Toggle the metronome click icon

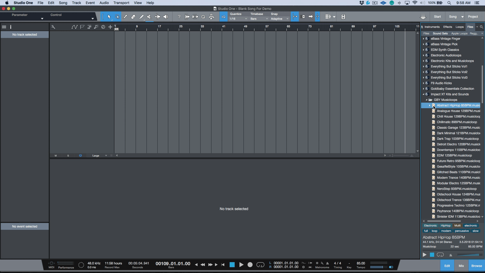(x=327, y=263)
